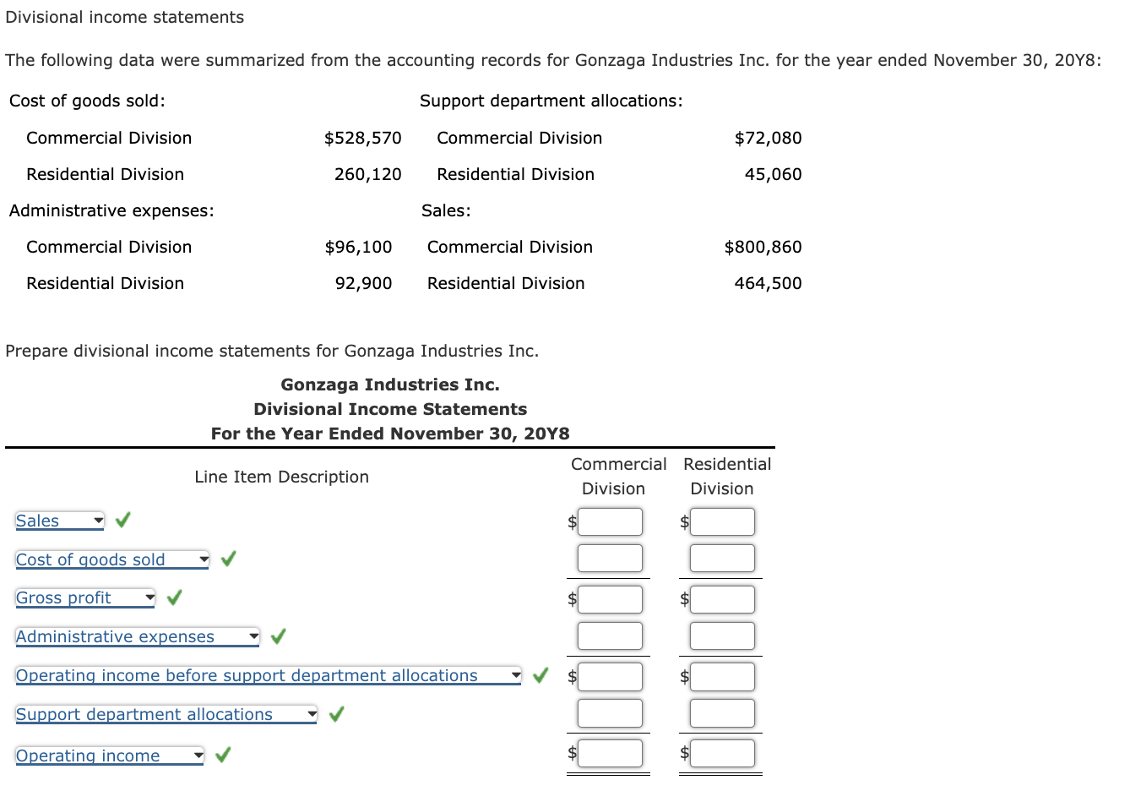Select the 45,060 support allocation value
The height and width of the screenshot is (791, 1130).
pos(774,174)
